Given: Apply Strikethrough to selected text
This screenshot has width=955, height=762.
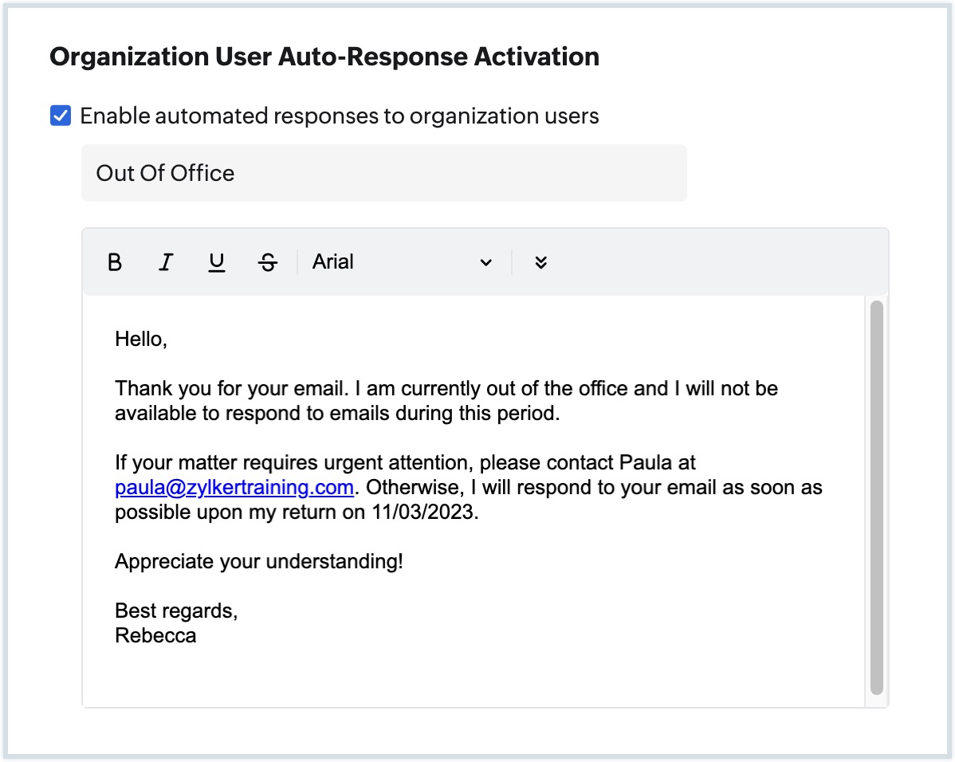Looking at the screenshot, I should point(267,261).
